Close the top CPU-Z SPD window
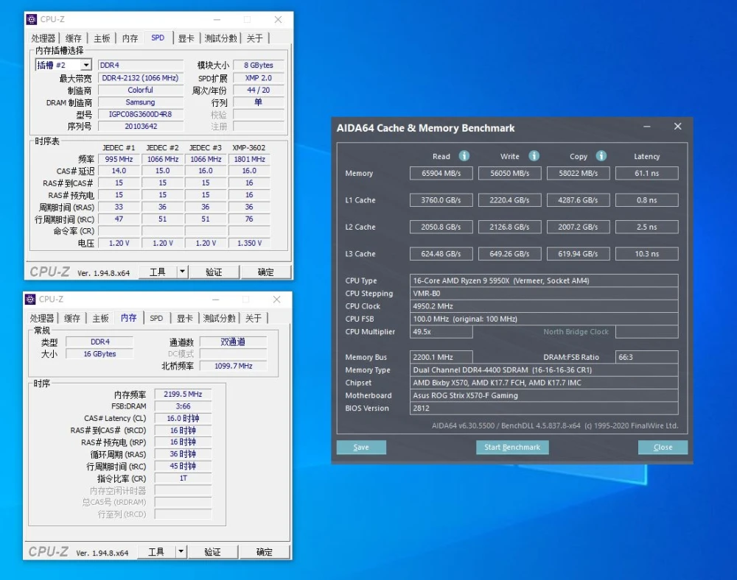The height and width of the screenshot is (580, 737). click(x=278, y=19)
